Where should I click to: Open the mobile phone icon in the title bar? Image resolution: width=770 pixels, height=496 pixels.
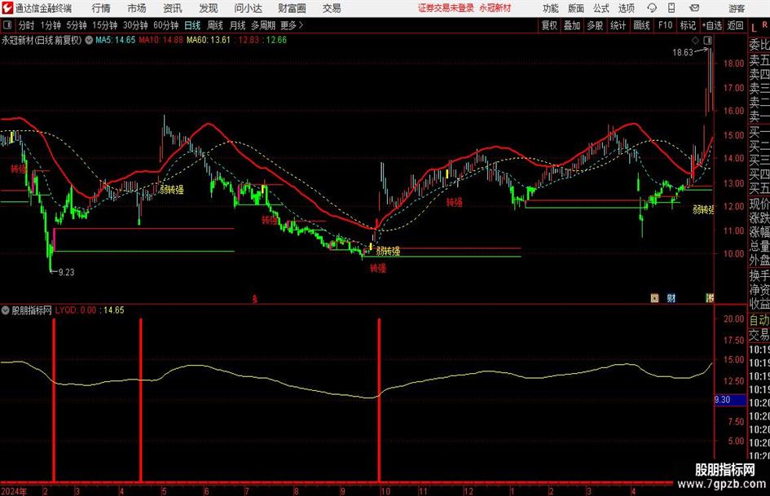671,8
